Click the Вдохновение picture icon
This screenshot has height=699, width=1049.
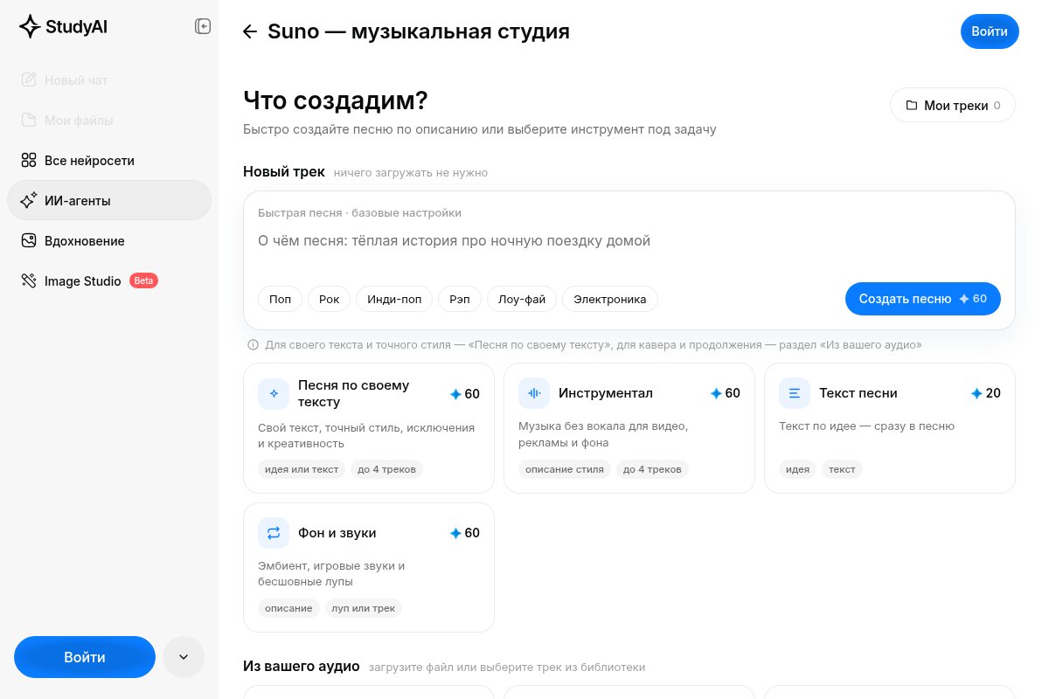[x=29, y=241]
